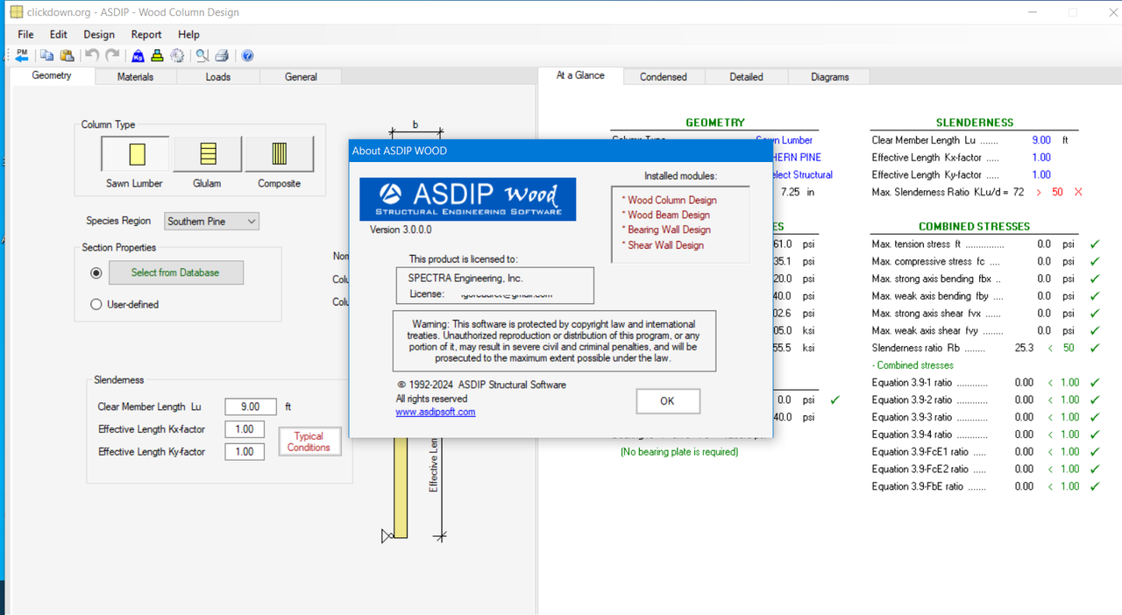Screen dimensions: 1122x615
Task: Open the Design menu
Action: click(x=99, y=34)
